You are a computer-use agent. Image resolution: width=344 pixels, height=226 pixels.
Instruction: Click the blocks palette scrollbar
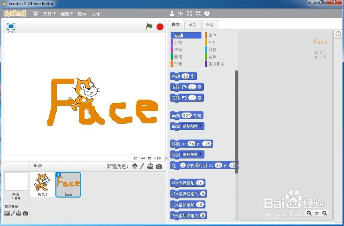click(x=236, y=122)
